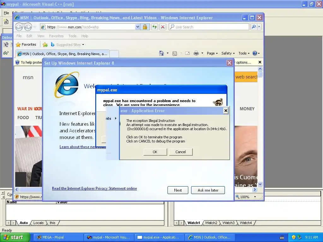This screenshot has width=323, height=242.
Task: Click the IE status bar security warning icon
Action: click(x=17, y=197)
